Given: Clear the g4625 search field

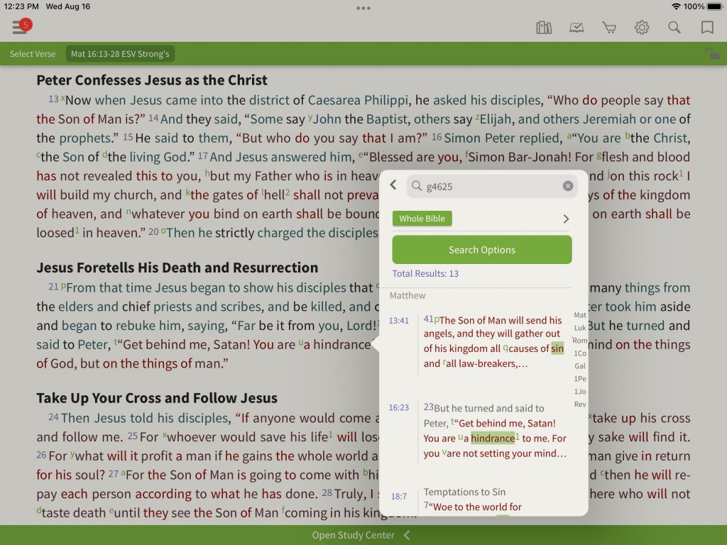Looking at the screenshot, I should 568,187.
